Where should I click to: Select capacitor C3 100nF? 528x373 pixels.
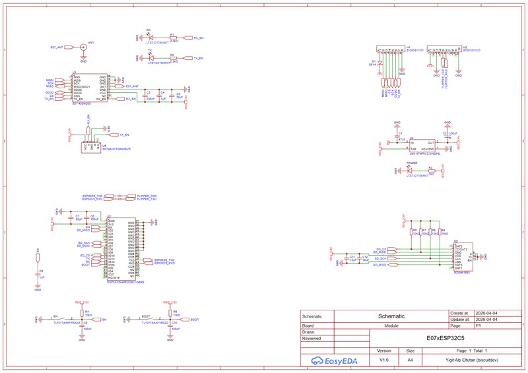pyautogui.click(x=145, y=96)
